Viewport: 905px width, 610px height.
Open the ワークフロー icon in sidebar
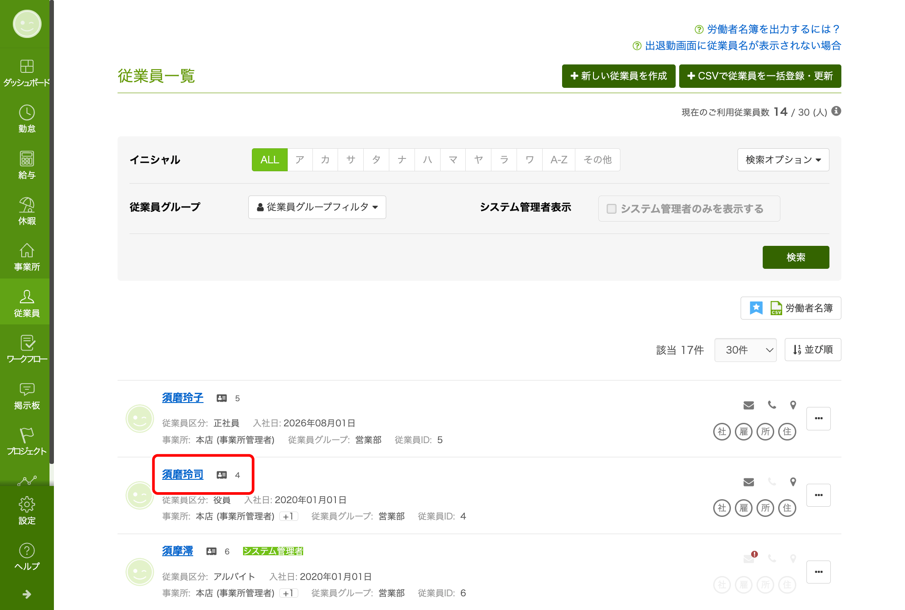(x=27, y=343)
